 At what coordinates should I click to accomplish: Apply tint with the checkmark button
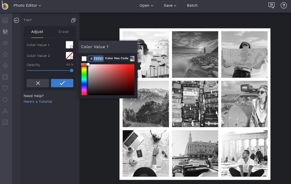click(x=62, y=83)
